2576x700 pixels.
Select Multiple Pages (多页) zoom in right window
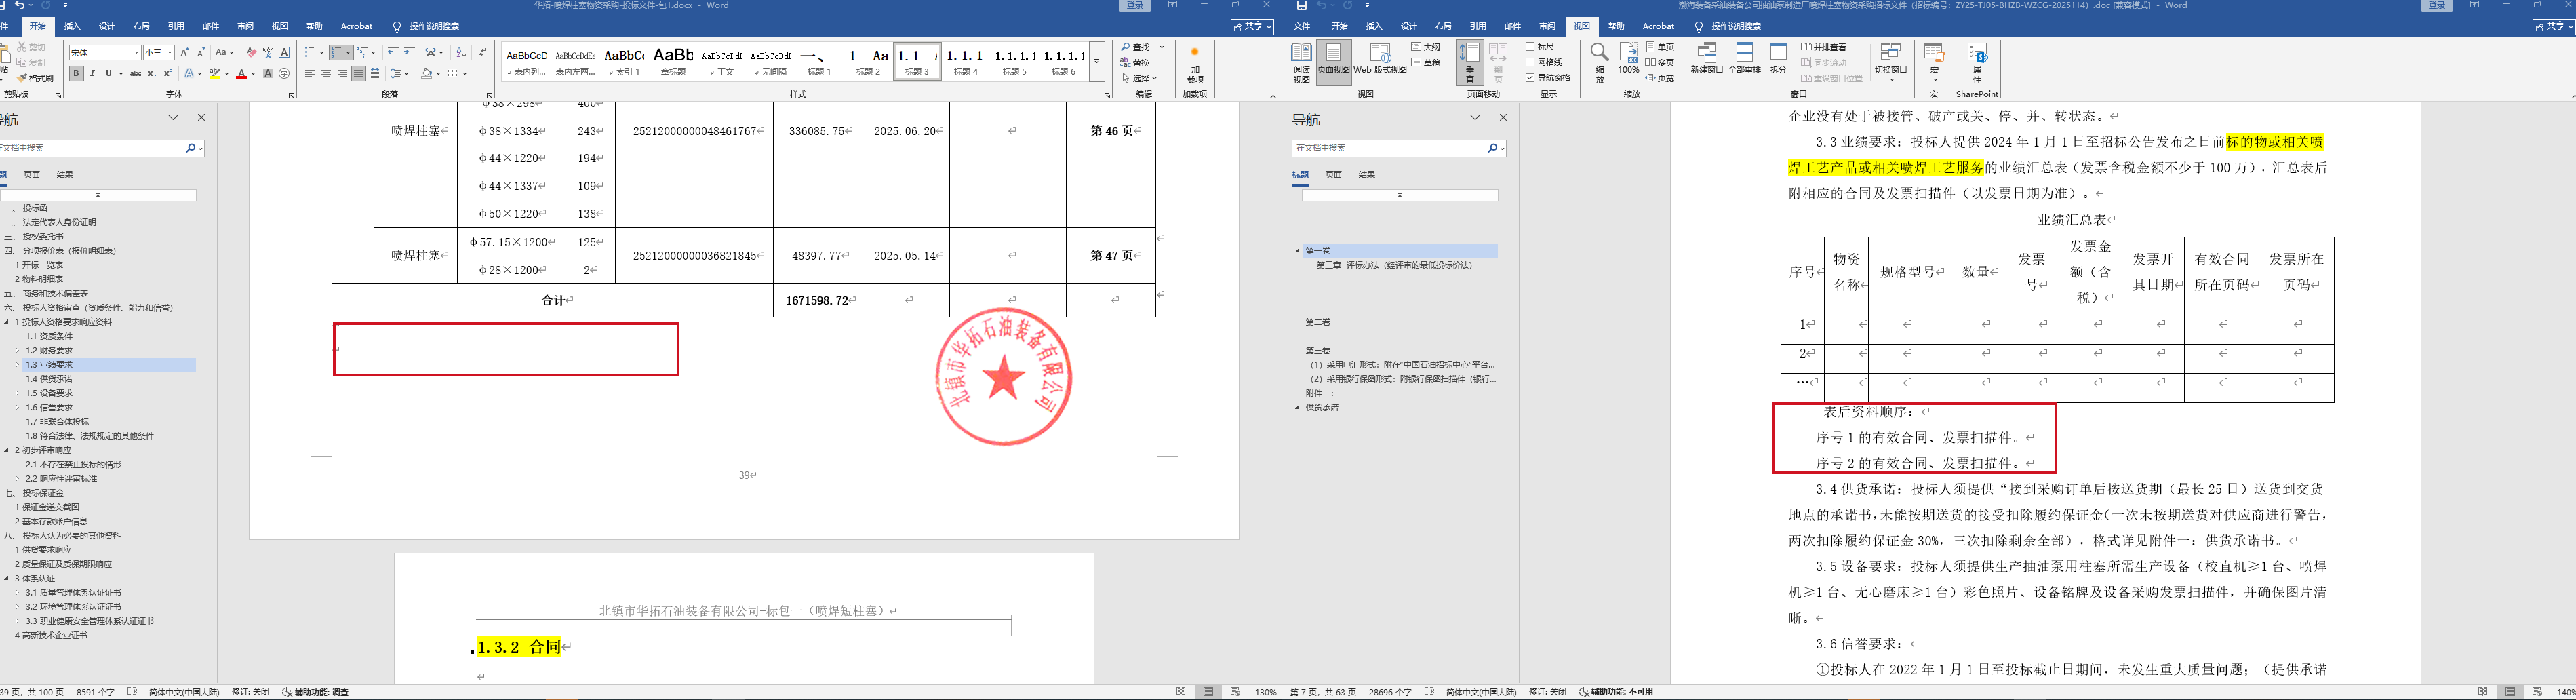coord(1660,62)
